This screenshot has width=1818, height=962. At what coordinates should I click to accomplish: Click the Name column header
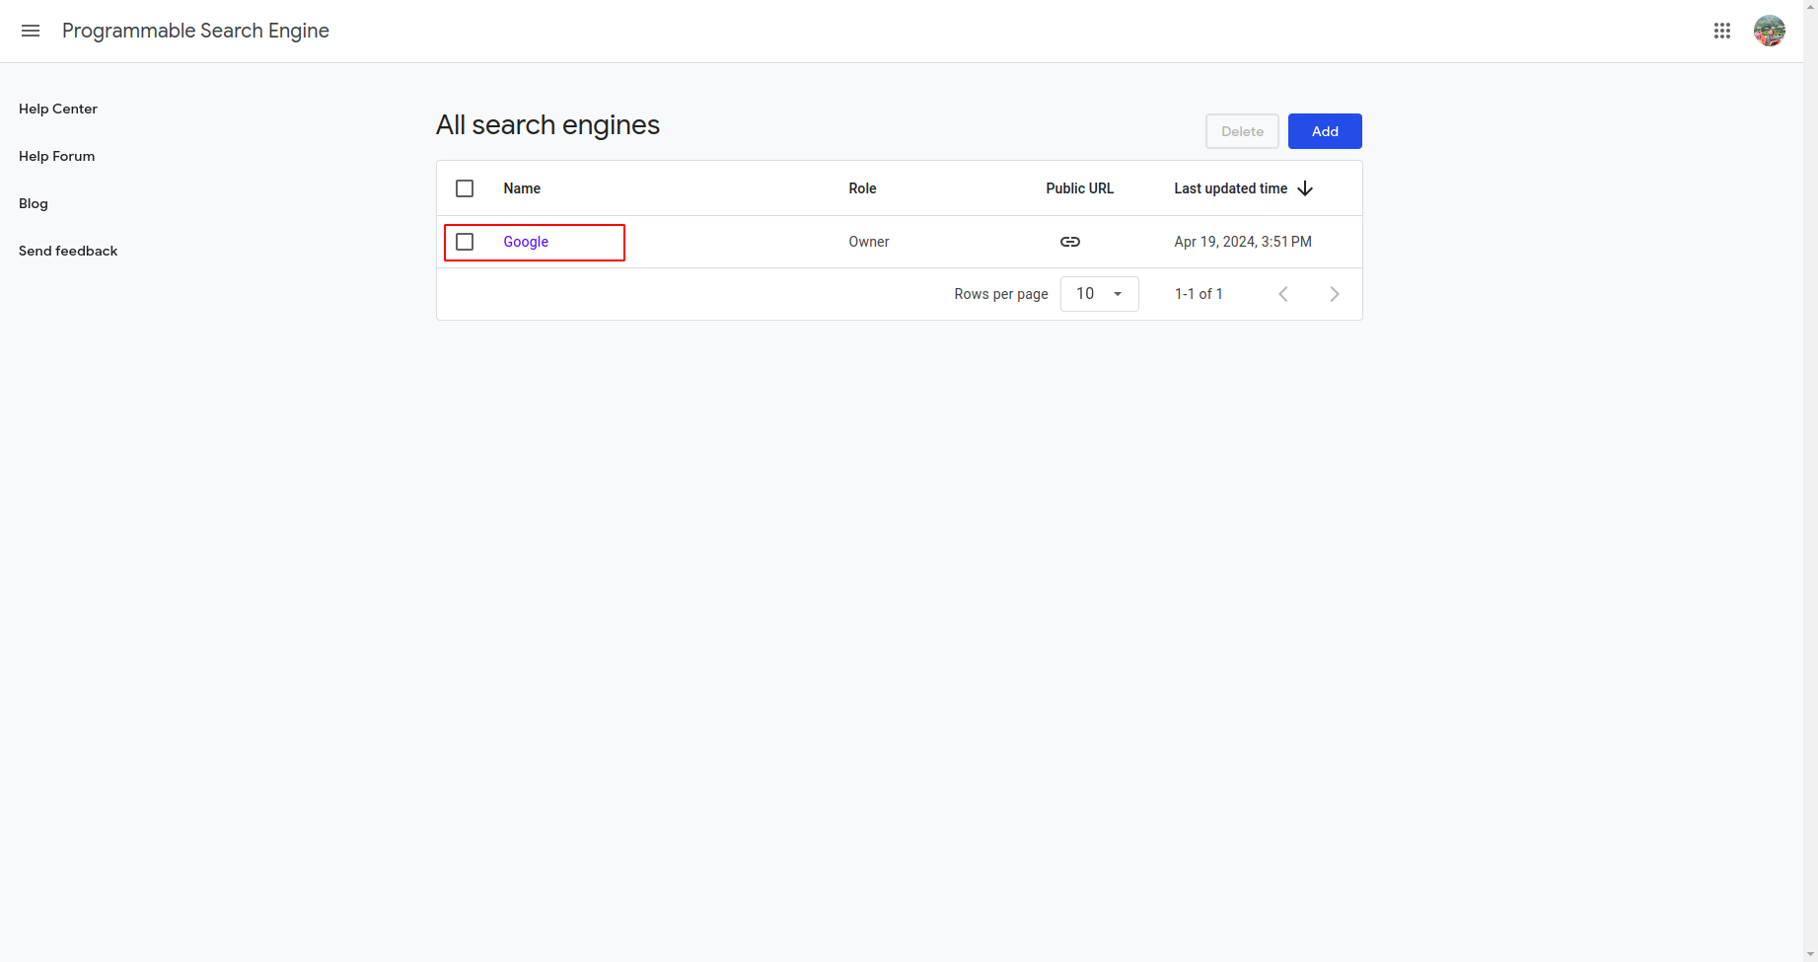pos(522,188)
